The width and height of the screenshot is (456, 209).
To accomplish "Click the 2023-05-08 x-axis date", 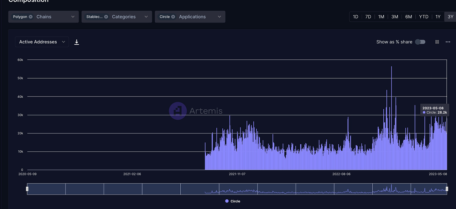I will [x=438, y=174].
